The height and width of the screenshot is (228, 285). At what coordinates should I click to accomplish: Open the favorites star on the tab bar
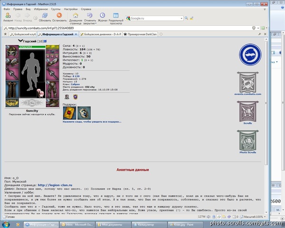[5, 34]
